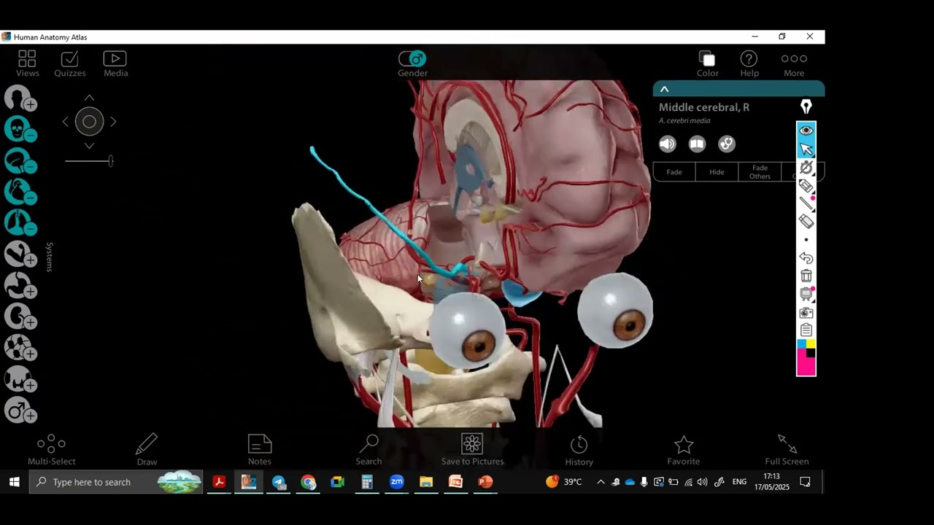Image resolution: width=934 pixels, height=525 pixels.
Task: Open the Windows notification center
Action: tap(805, 482)
